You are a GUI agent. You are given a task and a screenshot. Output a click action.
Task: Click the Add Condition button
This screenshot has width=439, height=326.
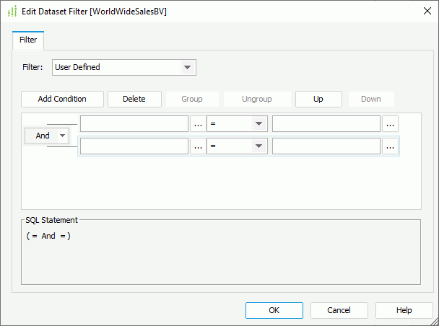pos(62,99)
